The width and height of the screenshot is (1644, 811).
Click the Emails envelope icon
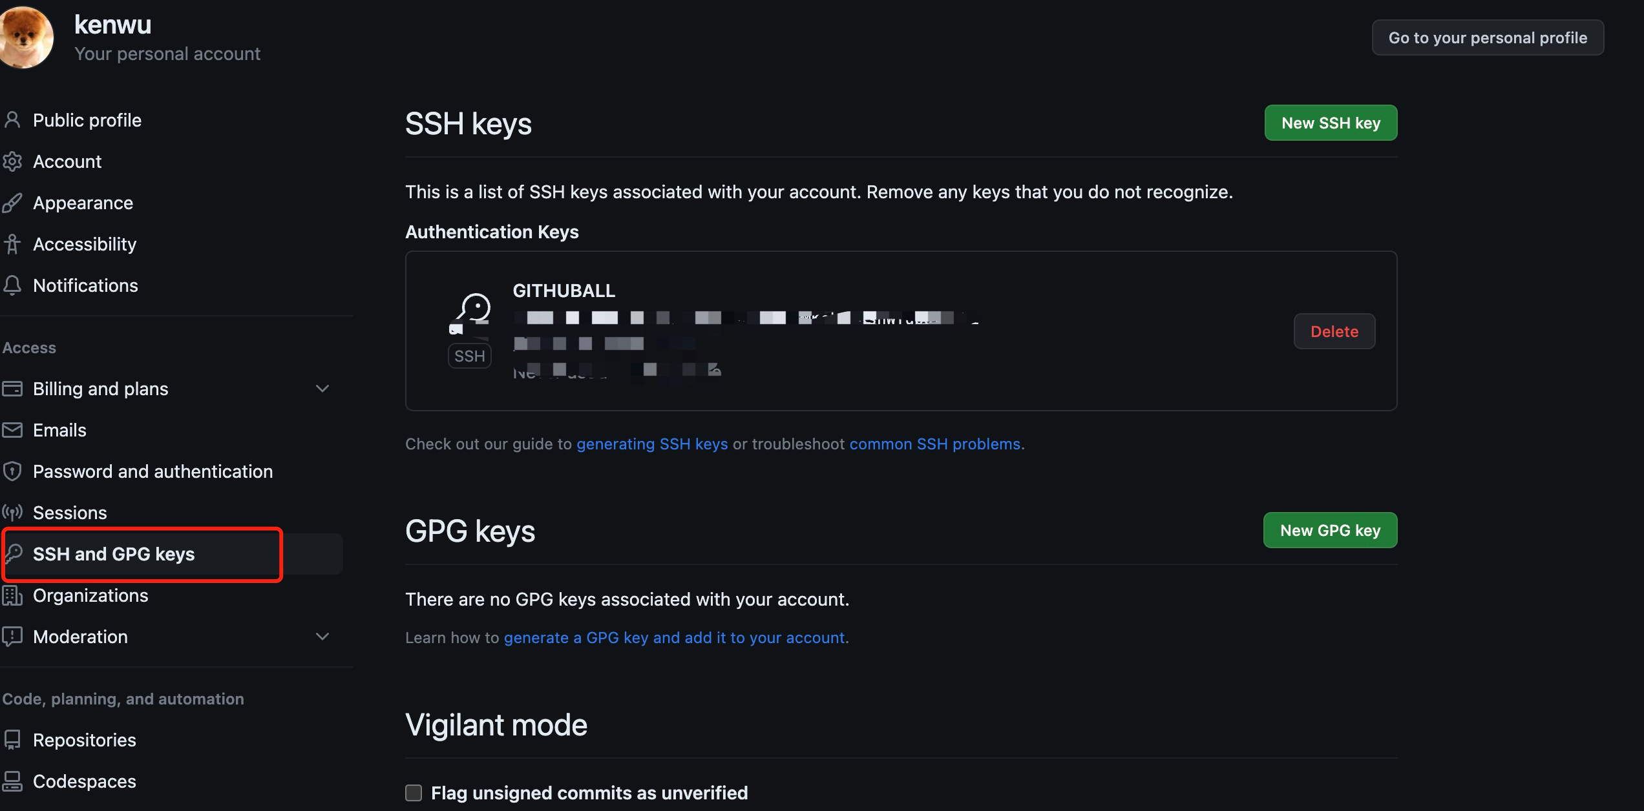tap(12, 430)
